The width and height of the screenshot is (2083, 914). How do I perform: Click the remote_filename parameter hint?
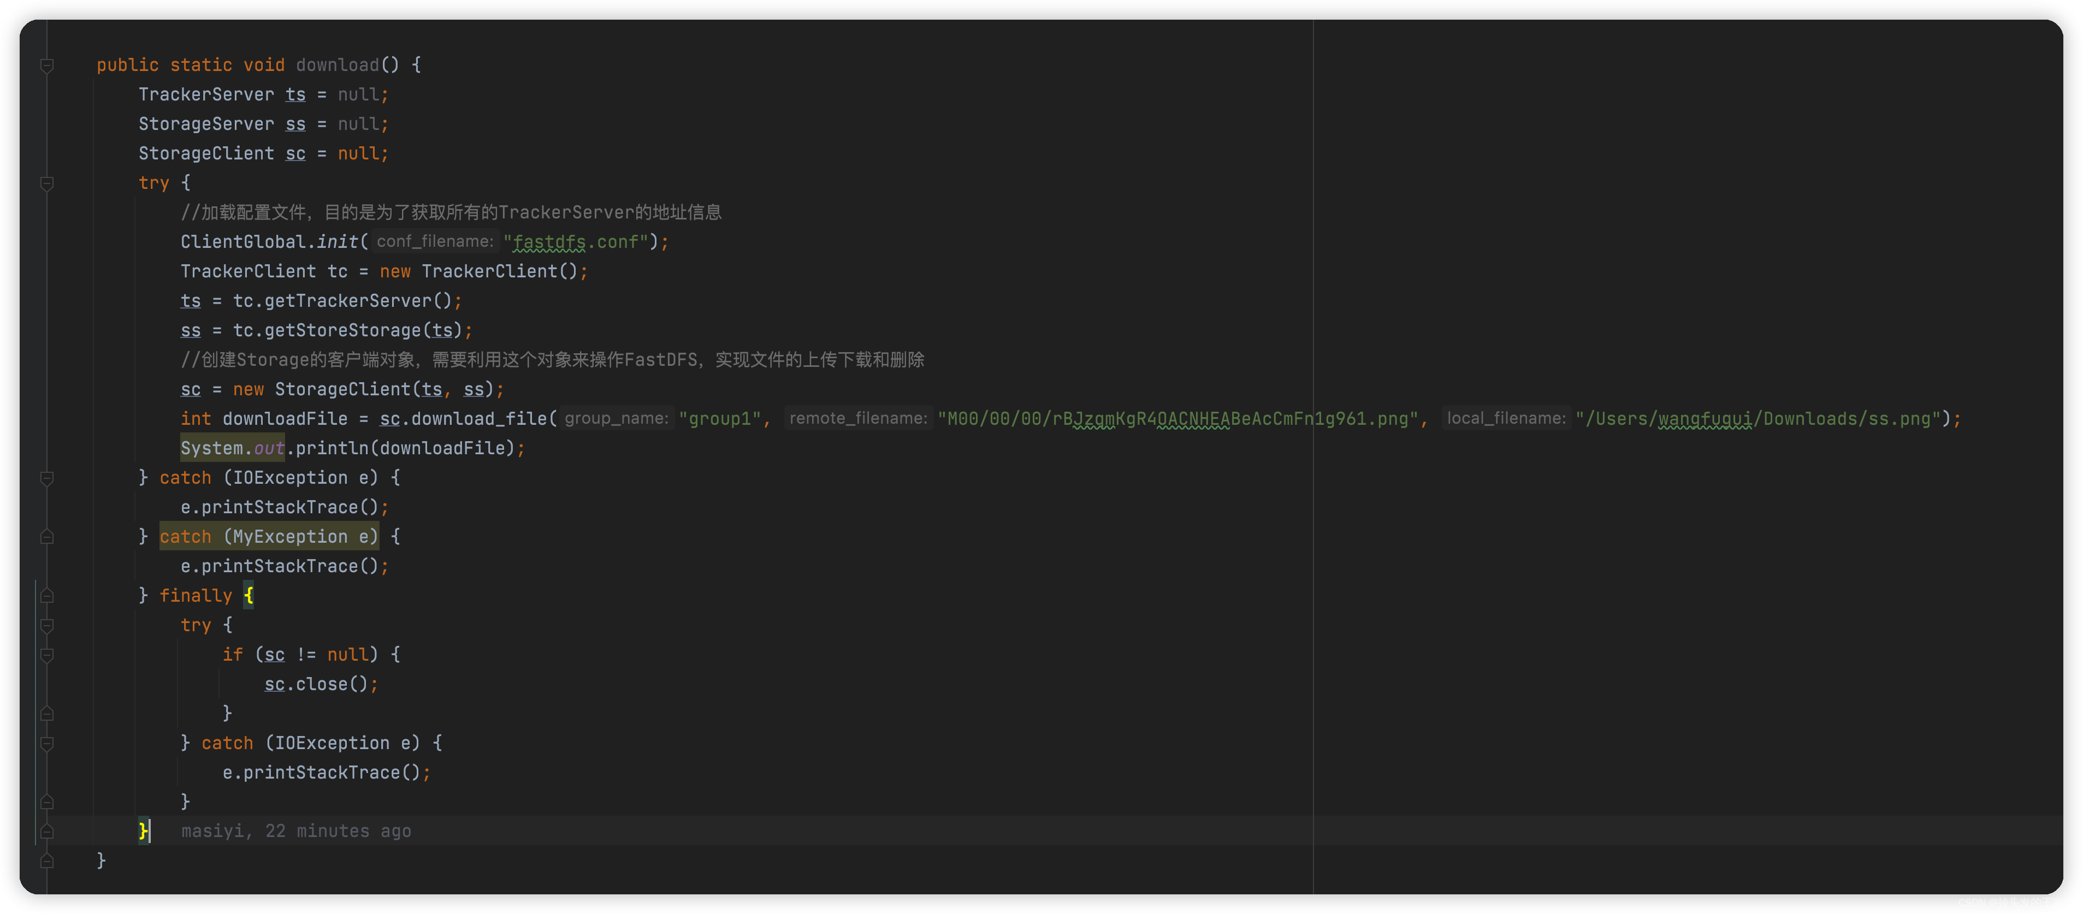(858, 419)
